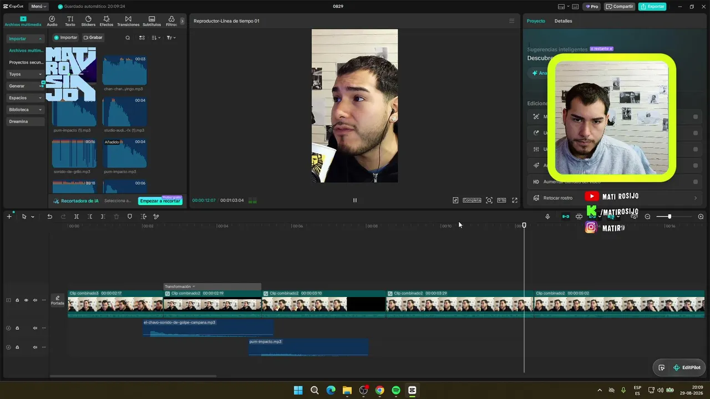The height and width of the screenshot is (399, 710).
Task: Delete right of playhead trim tool
Action: pyautogui.click(x=103, y=217)
